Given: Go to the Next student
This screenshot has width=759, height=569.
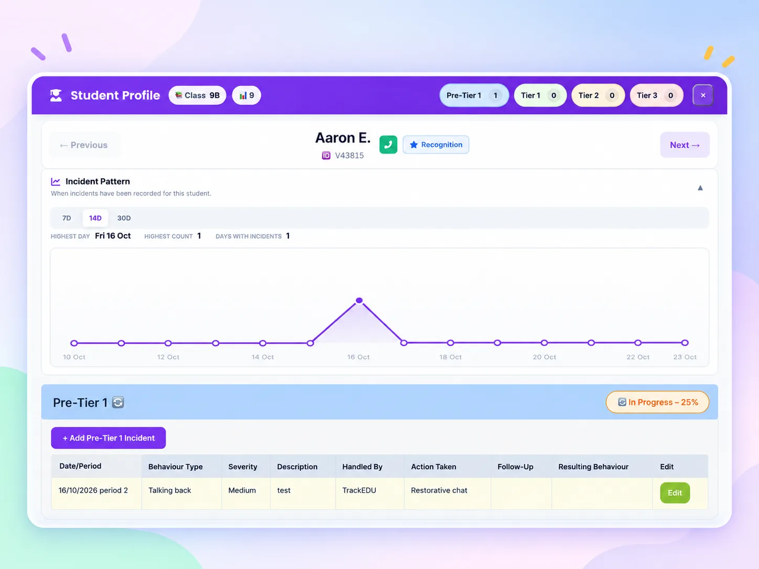Looking at the screenshot, I should click(685, 145).
